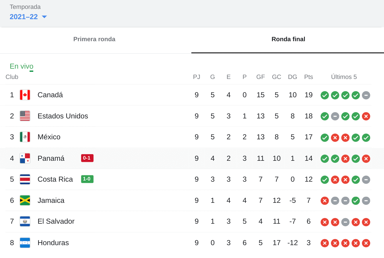Click the Panamá flag icon
This screenshot has width=384, height=258.
coord(25,158)
